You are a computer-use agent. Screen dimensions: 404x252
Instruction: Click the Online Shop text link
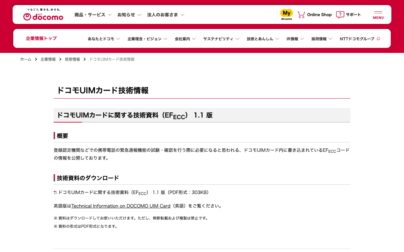pyautogui.click(x=319, y=14)
